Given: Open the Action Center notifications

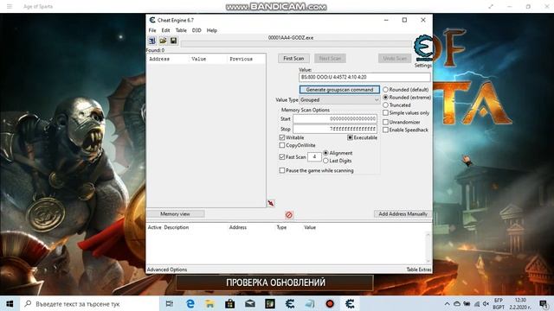Looking at the screenshot, I should tap(544, 303).
